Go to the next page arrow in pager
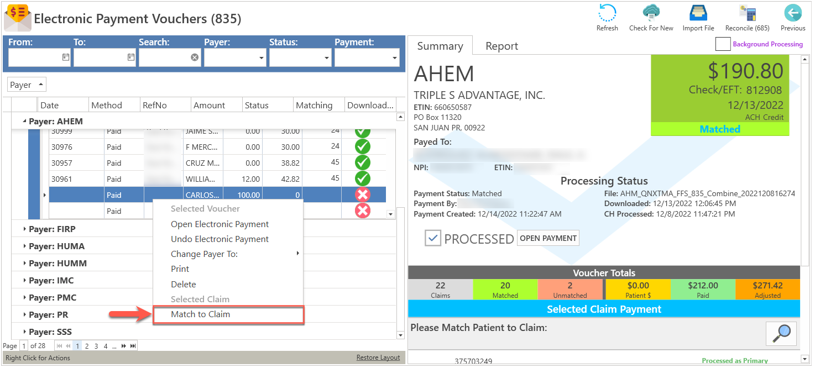The width and height of the screenshot is (815, 368). click(124, 346)
